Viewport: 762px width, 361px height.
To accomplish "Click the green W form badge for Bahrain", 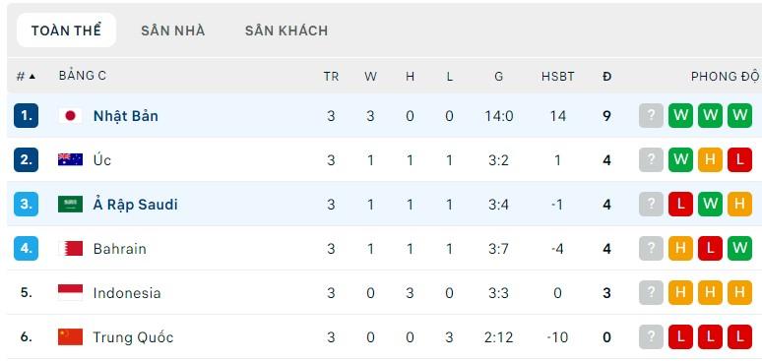I will click(739, 248).
